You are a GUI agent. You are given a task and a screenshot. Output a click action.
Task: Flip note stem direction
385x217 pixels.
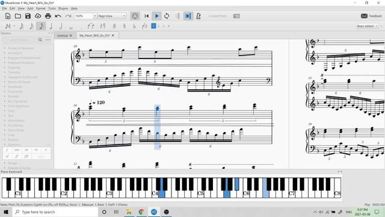click(x=144, y=26)
